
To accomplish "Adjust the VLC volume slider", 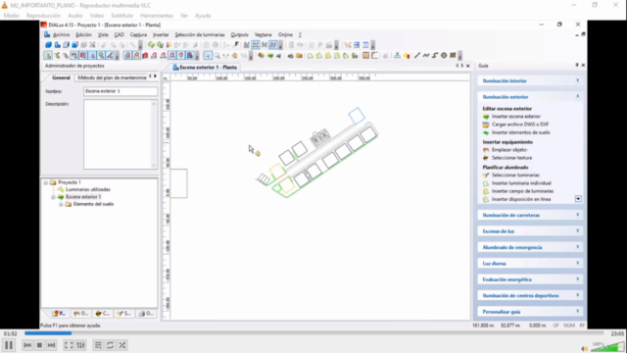I will tap(607, 346).
